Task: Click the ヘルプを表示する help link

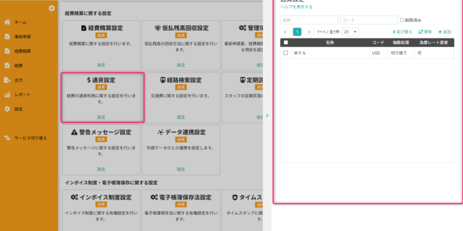Action: [x=296, y=7]
